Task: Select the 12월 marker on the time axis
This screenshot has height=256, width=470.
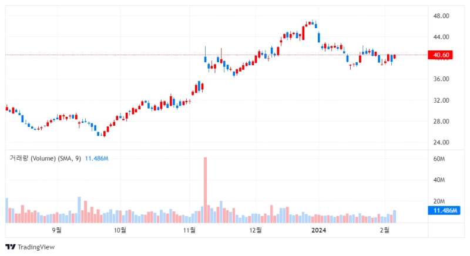Action: point(255,230)
